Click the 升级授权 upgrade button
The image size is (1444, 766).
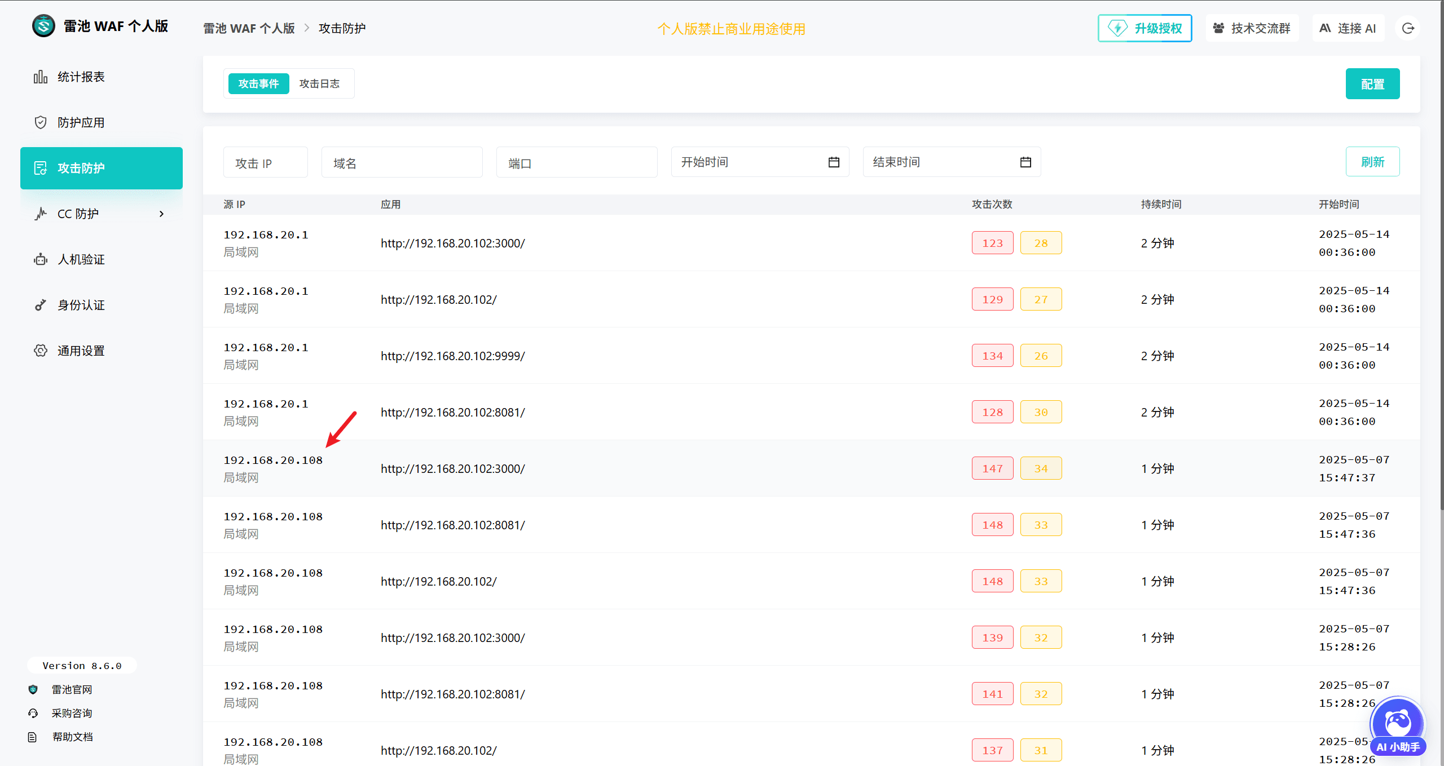[1144, 28]
